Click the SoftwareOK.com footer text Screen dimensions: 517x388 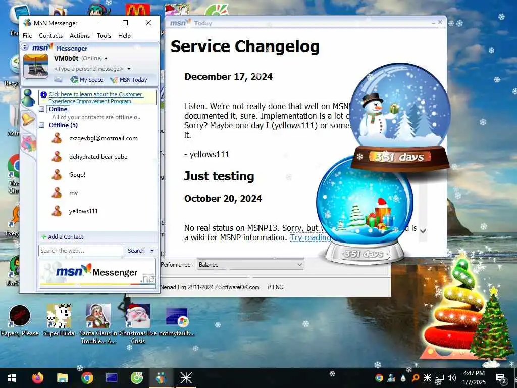239,287
